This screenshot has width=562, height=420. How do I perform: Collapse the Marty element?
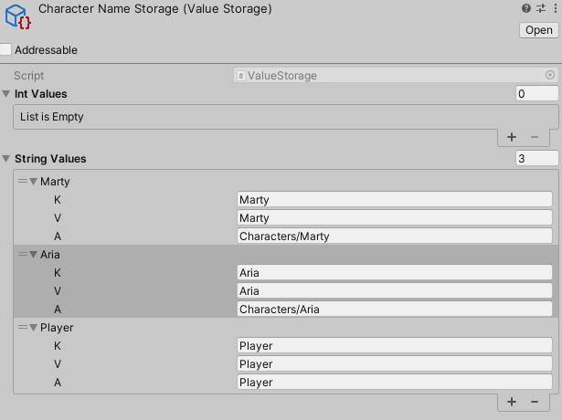[x=34, y=182]
